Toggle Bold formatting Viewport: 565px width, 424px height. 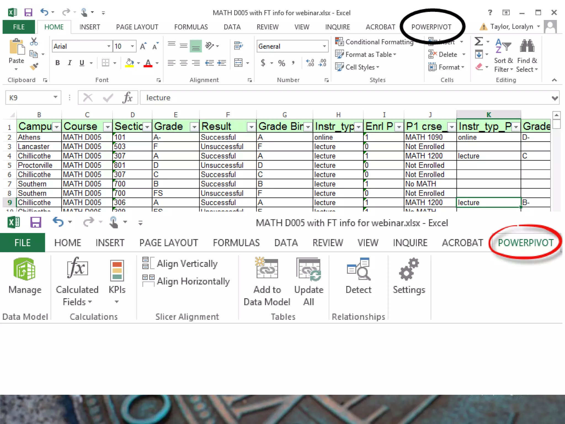point(57,63)
